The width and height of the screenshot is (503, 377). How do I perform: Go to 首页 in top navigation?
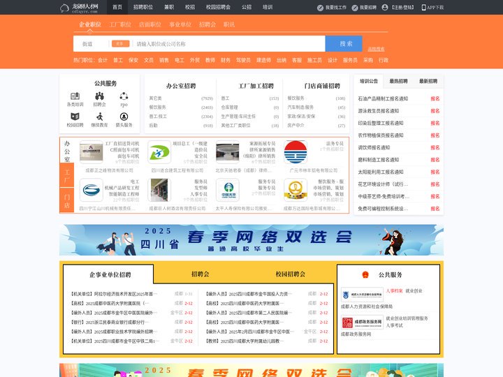coord(117,7)
